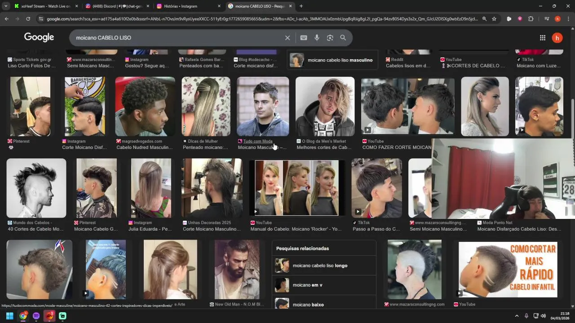Open the Manual do Cabelo Rocker video thumbnail
Image resolution: width=575 pixels, height=323 pixels.
pos(297,188)
